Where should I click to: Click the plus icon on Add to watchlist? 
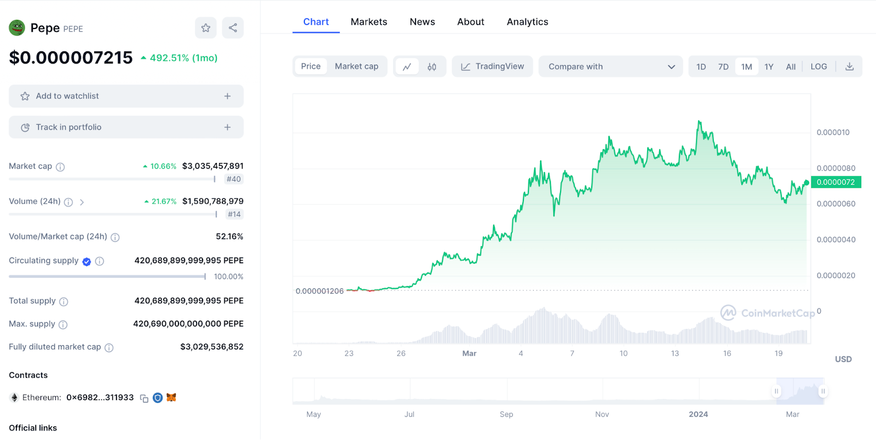coord(227,96)
